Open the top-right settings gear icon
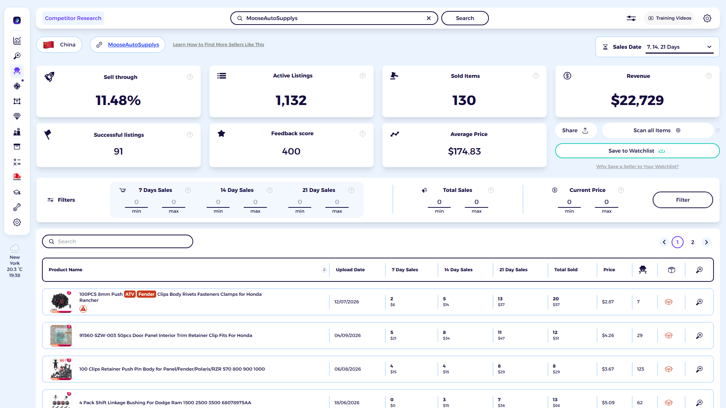The height and width of the screenshot is (408, 726). (707, 18)
